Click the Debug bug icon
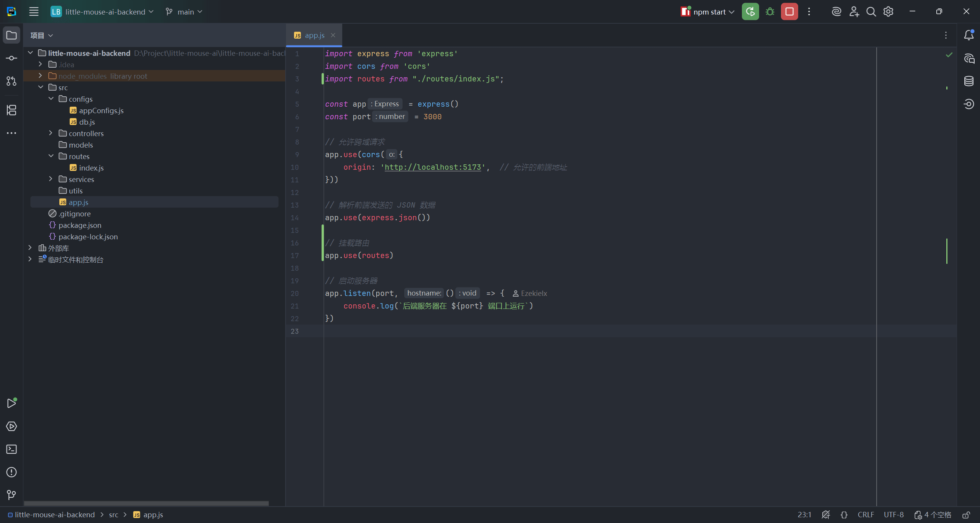 [770, 11]
